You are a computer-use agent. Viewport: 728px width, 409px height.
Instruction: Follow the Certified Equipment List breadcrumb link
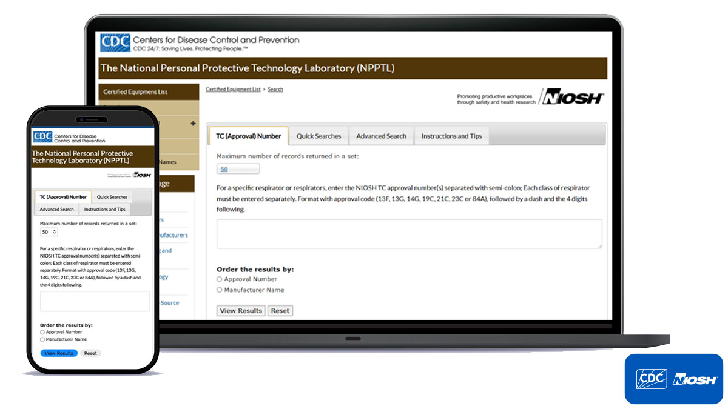pos(233,90)
